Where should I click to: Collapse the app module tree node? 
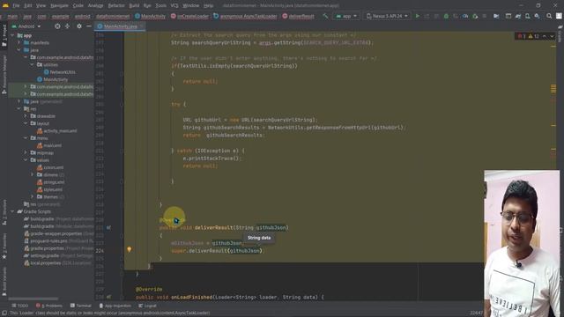(12, 35)
